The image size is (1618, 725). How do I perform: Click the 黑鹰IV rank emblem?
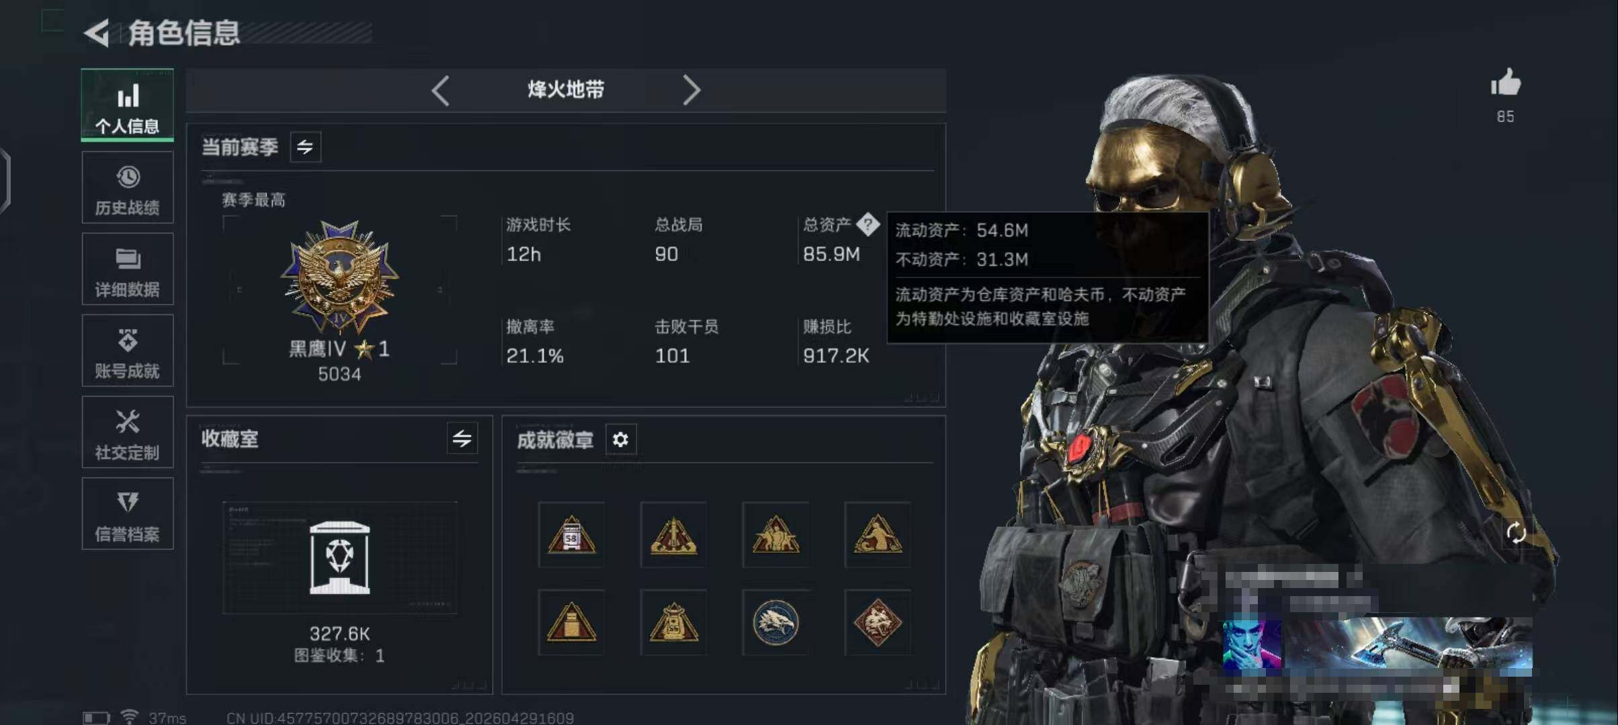click(x=339, y=277)
